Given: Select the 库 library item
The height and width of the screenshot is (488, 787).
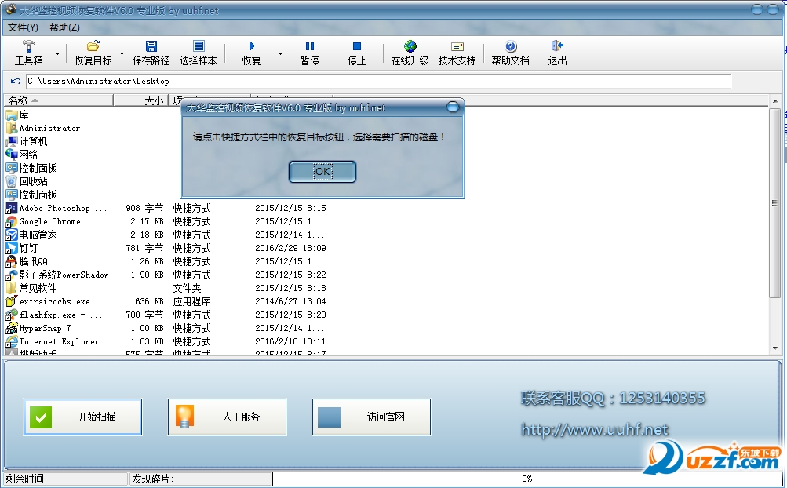Looking at the screenshot, I should pos(17,115).
